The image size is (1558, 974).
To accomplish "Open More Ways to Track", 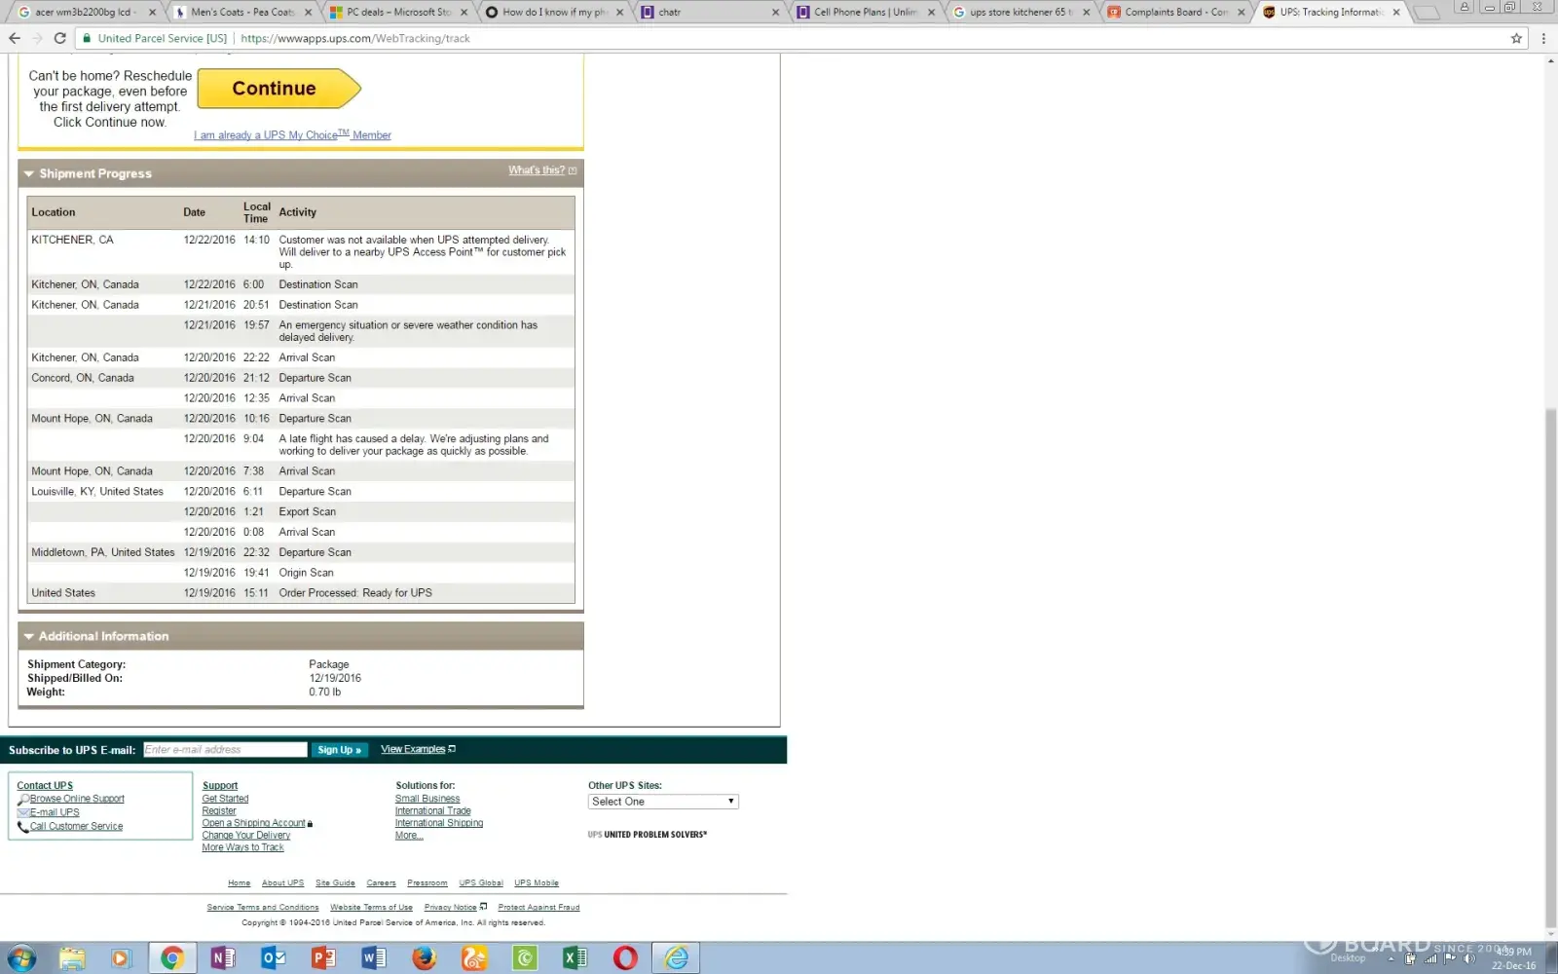I will click(243, 847).
